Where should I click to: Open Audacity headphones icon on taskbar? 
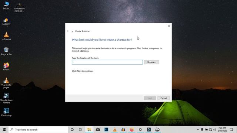[123, 130]
